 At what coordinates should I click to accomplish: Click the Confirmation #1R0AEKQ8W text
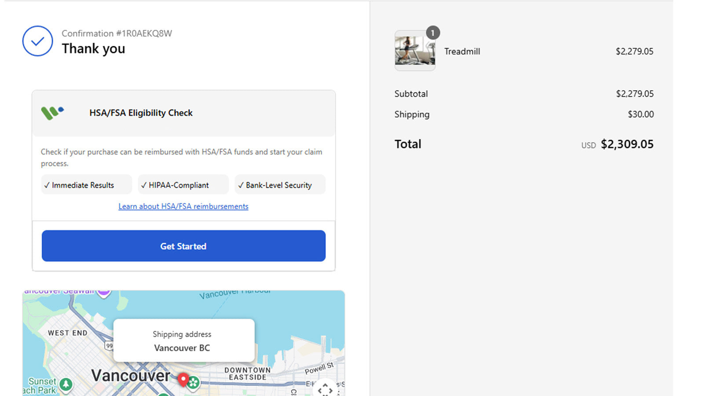click(117, 33)
